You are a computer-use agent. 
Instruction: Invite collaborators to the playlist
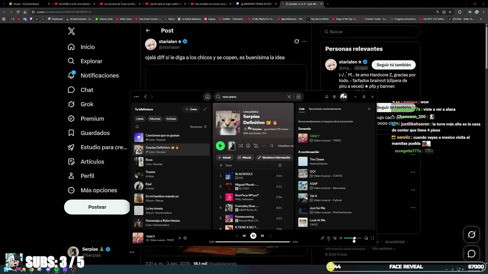pyautogui.click(x=256, y=146)
